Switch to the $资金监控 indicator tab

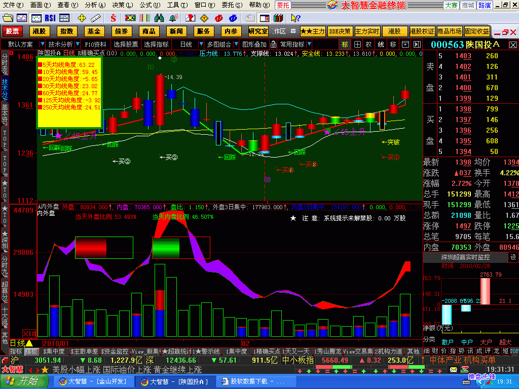115,352
